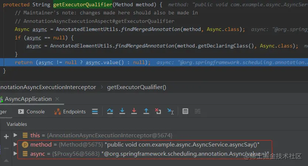The width and height of the screenshot is (308, 166).
Task: Click the Step Out up arrow
Action: (x=146, y=111)
